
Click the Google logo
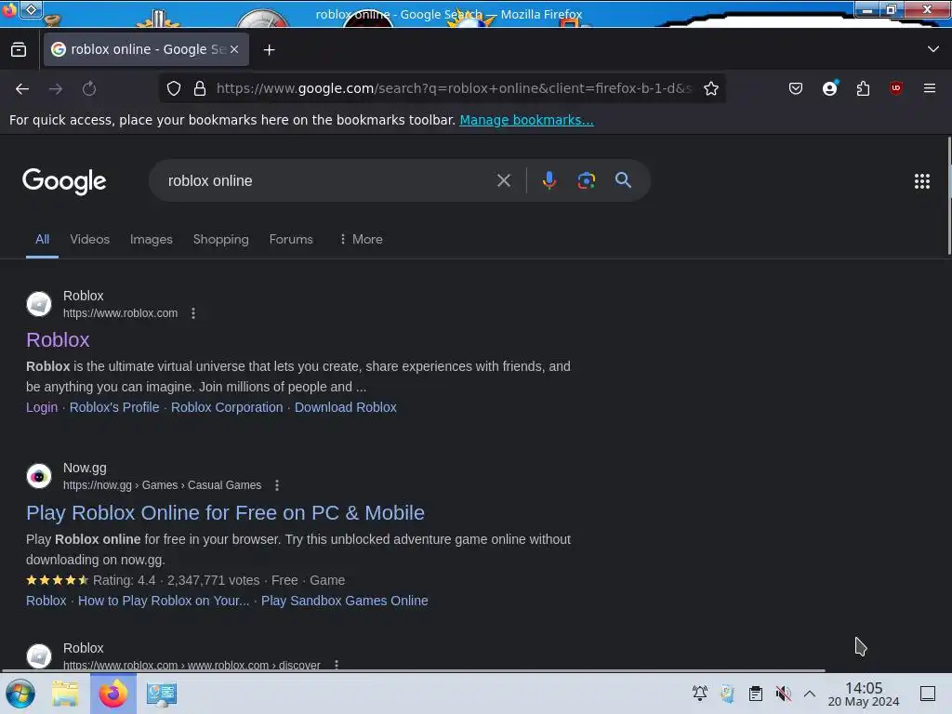coord(64,181)
